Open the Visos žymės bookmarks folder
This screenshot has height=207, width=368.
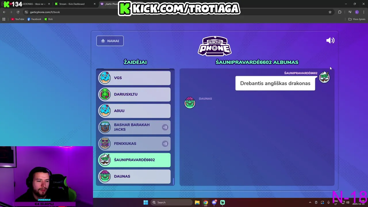tap(357, 19)
